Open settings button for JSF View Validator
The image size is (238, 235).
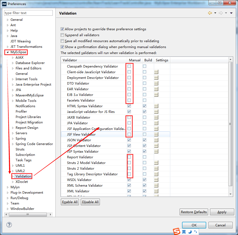(x=156, y=134)
